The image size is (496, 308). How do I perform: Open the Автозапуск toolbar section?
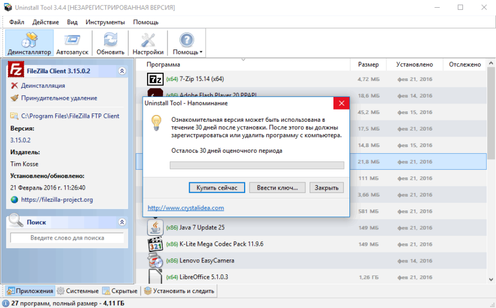pos(72,44)
